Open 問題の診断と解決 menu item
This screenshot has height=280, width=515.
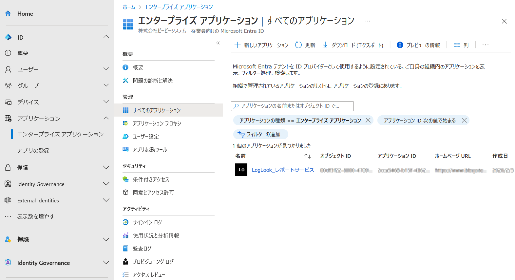153,81
